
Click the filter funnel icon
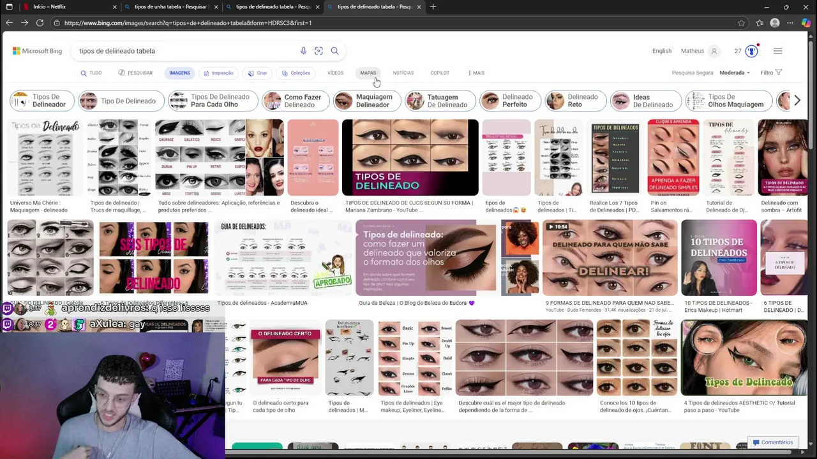coord(779,73)
